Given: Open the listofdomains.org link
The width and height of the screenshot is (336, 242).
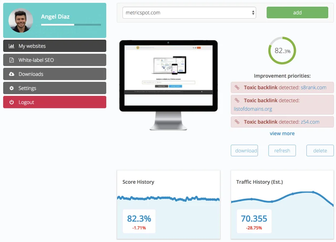Looking at the screenshot, I should click(253, 109).
